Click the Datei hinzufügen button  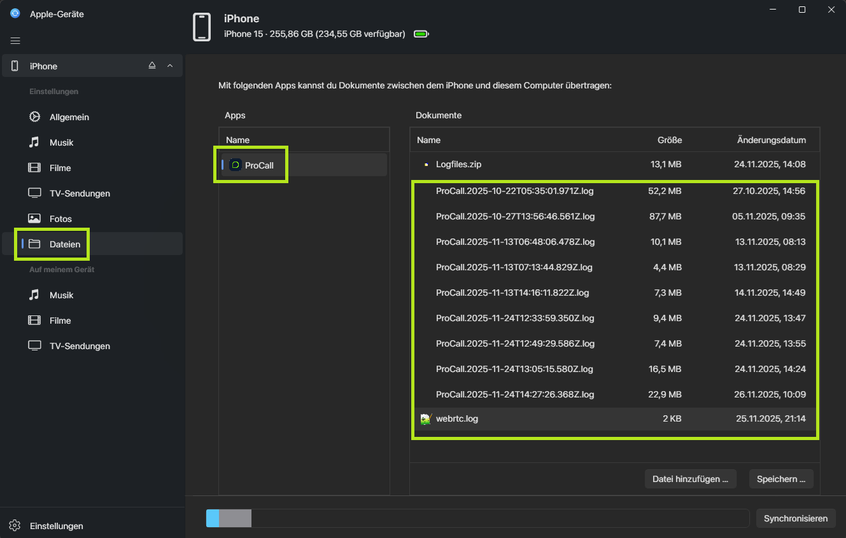point(690,479)
